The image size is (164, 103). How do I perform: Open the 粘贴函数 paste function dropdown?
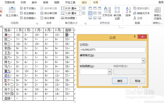pos(110,72)
